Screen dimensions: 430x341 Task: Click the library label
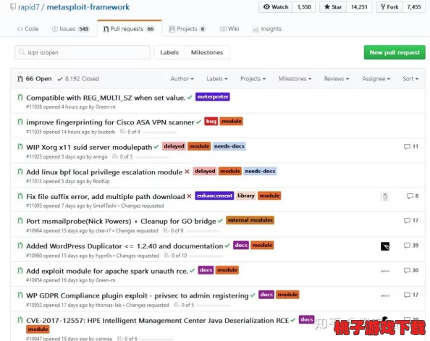(x=245, y=195)
